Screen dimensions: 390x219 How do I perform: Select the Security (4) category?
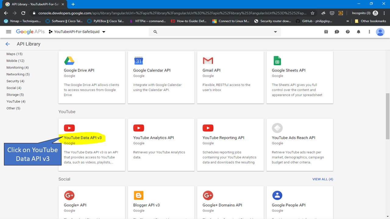15,81
